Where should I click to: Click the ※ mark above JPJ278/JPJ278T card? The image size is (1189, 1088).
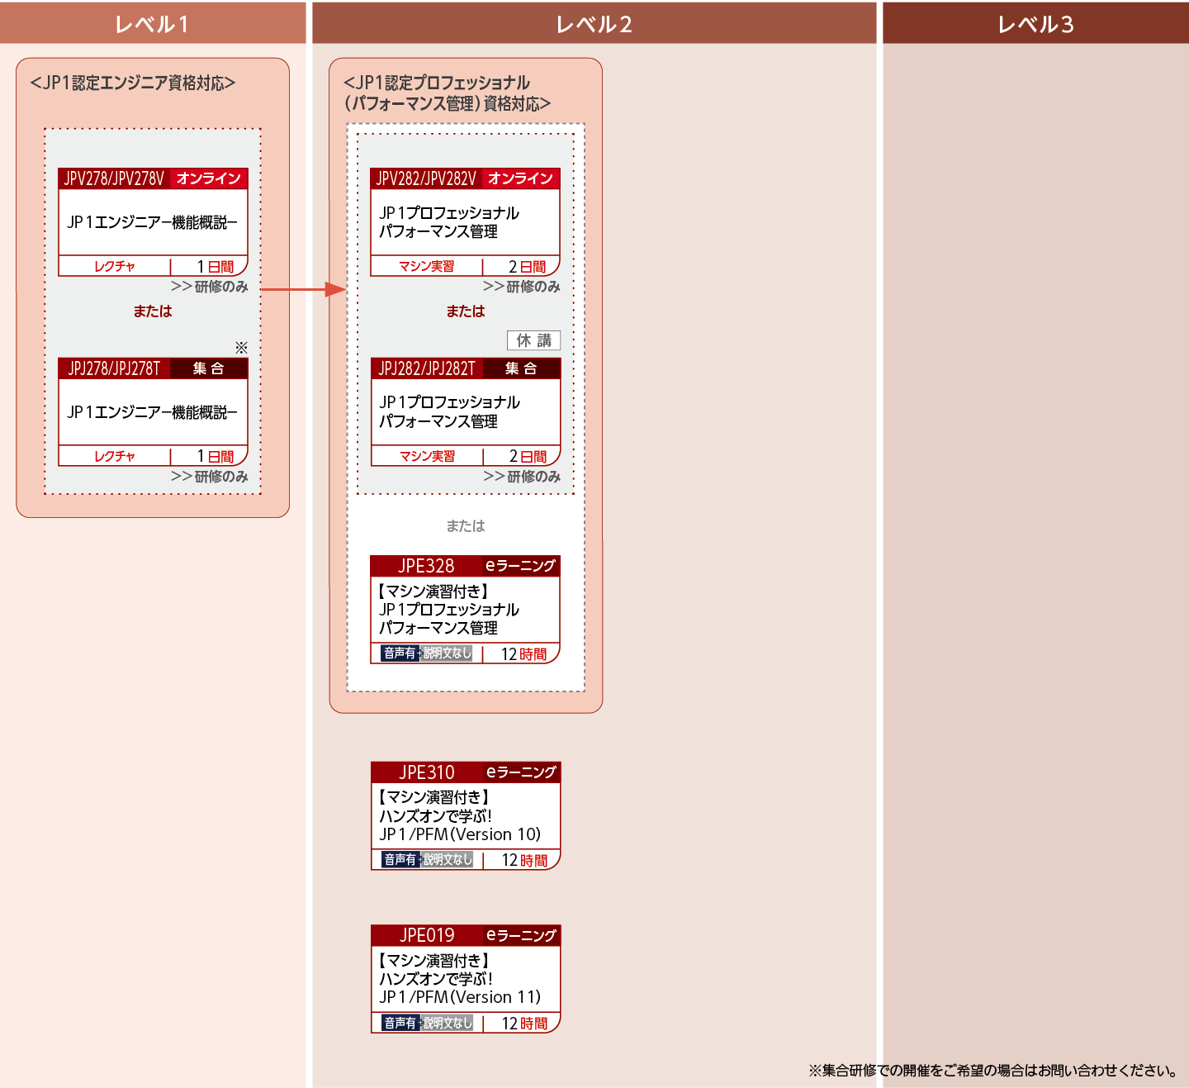pos(241,347)
